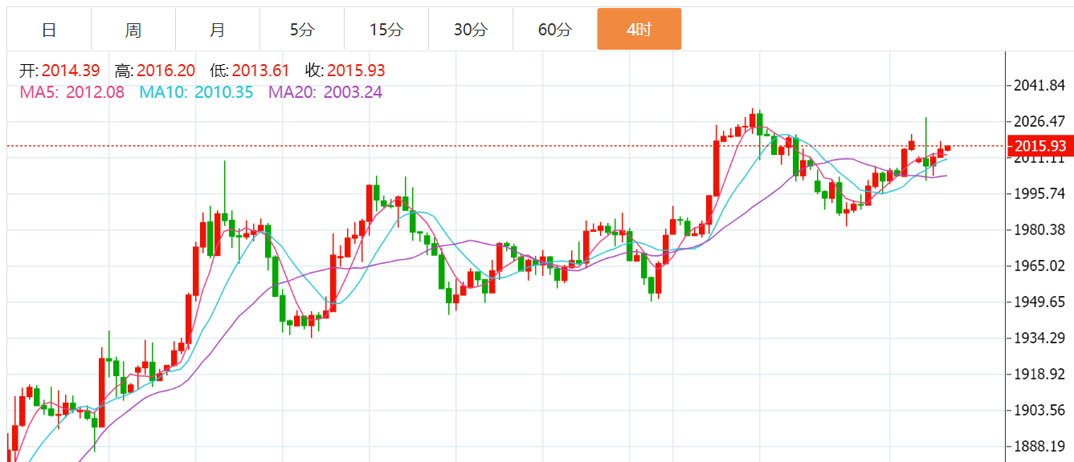Click the 1965.02 price axis label
Screen dimensions: 1074x462
pyautogui.click(x=1040, y=265)
